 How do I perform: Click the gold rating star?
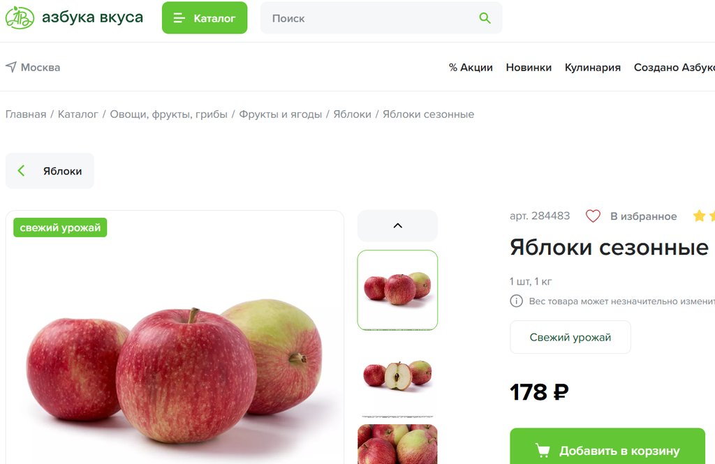coord(699,216)
